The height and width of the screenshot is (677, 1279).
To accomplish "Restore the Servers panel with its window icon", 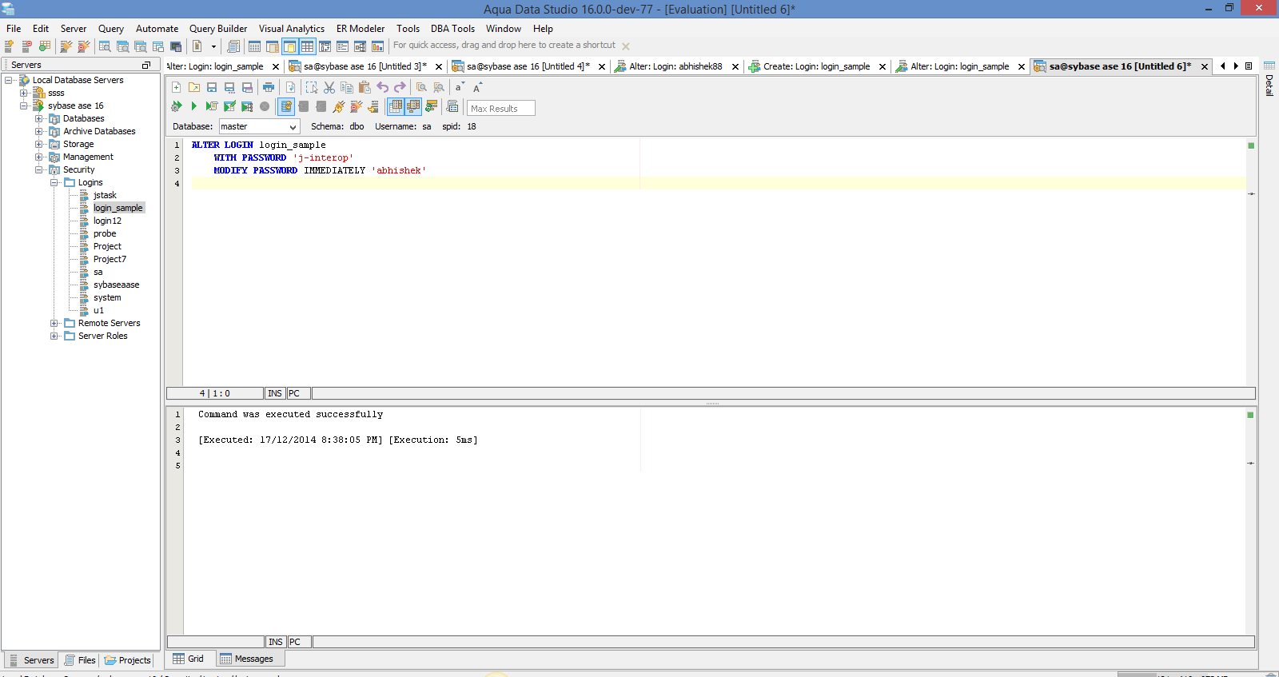I will pos(146,65).
